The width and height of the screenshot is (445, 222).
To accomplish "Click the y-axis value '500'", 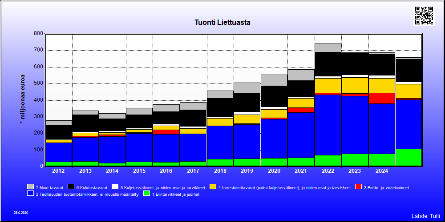I will 38,83.
